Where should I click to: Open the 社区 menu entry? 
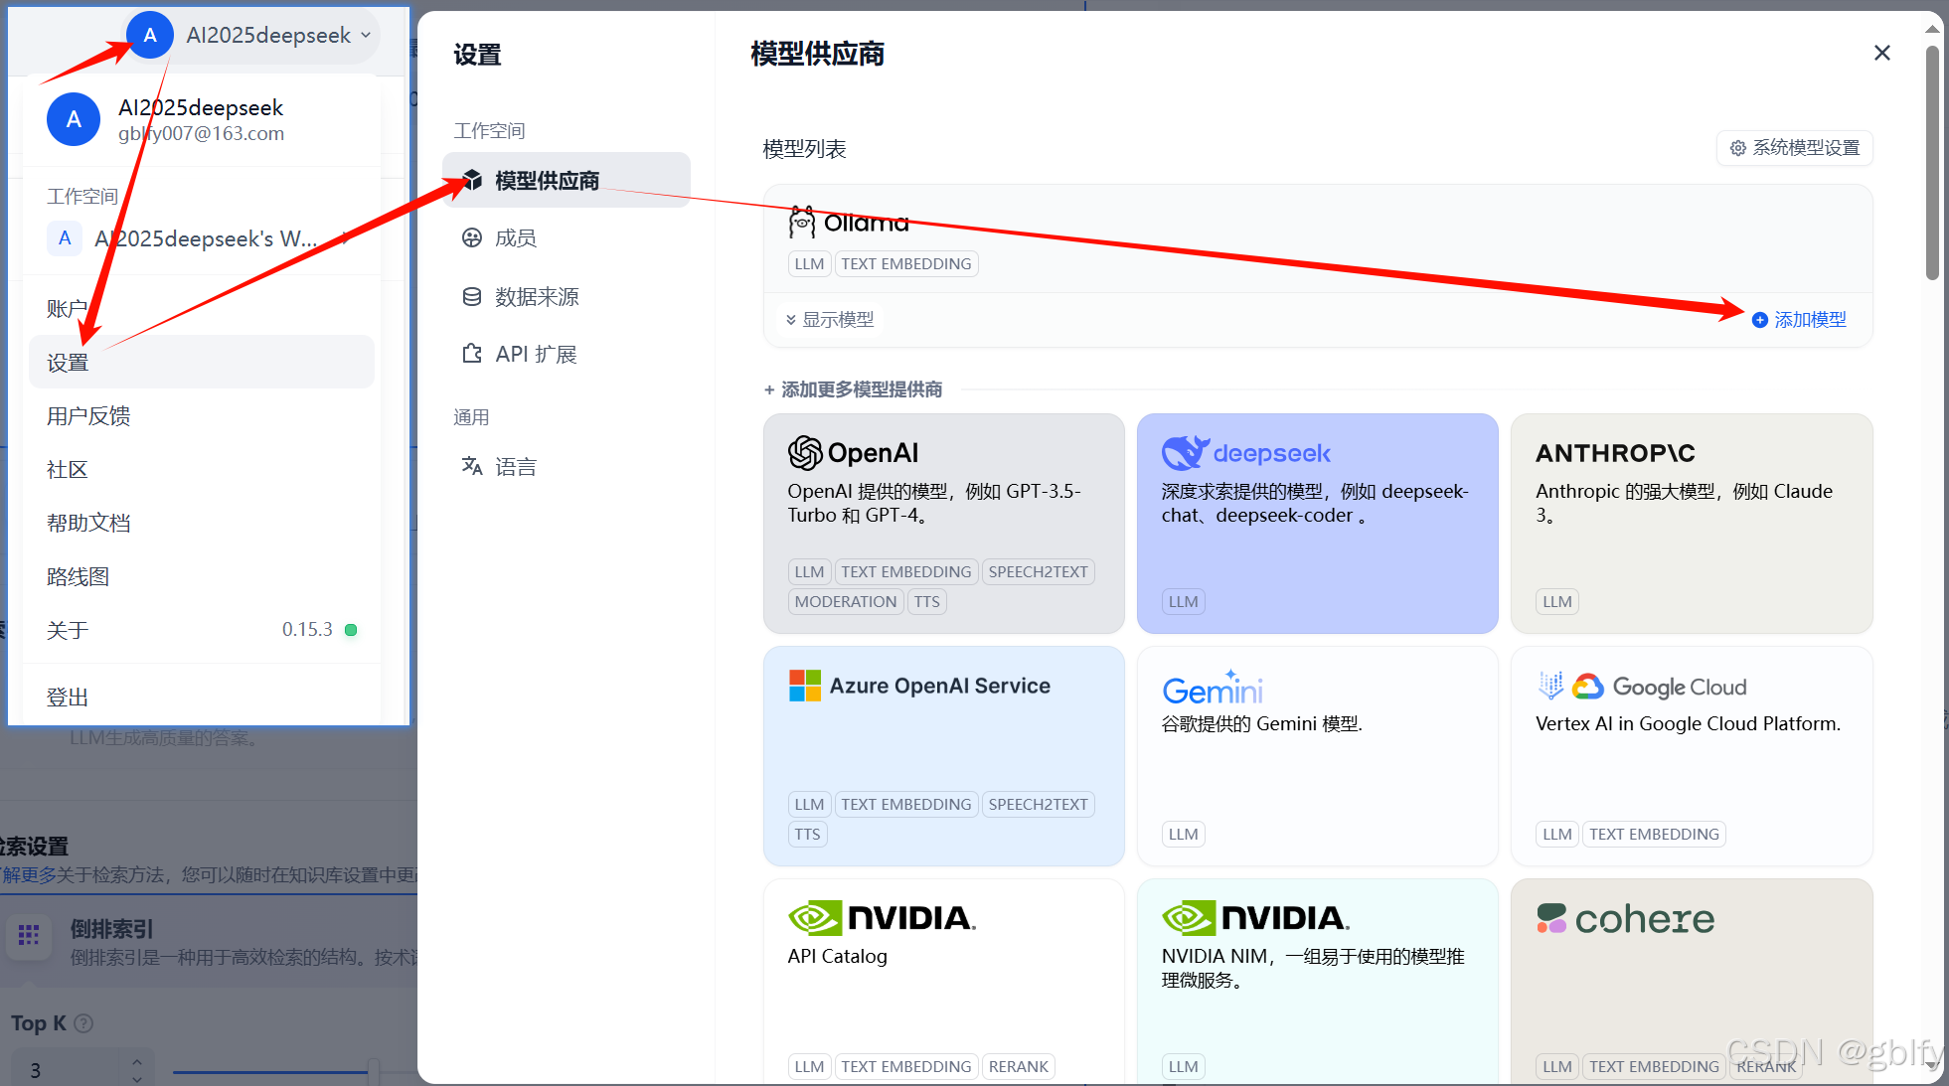202,470
